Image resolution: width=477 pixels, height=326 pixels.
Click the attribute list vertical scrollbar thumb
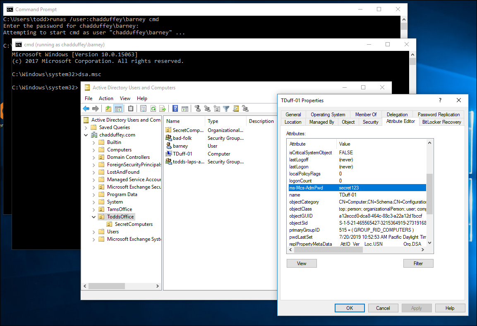[x=429, y=194]
